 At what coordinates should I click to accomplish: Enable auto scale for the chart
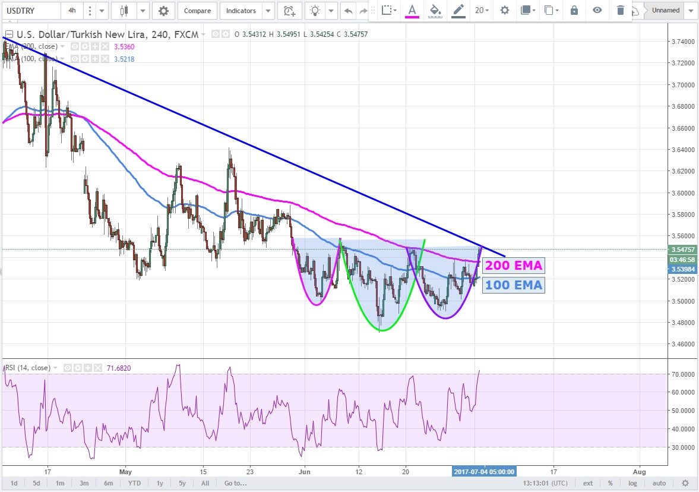click(x=659, y=483)
